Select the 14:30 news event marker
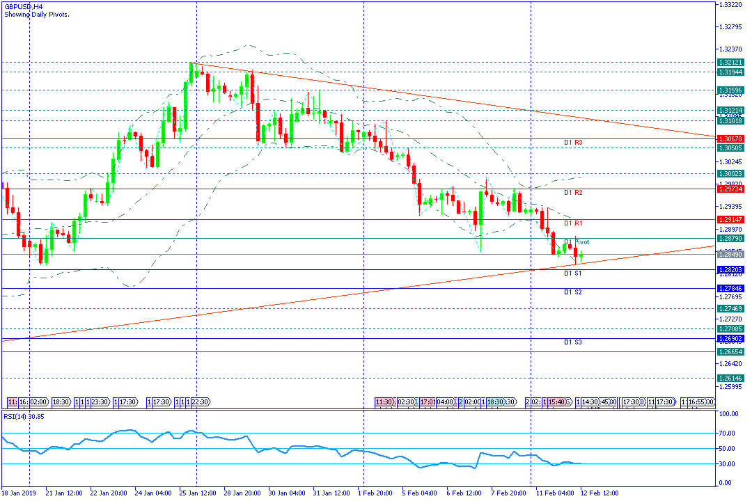This screenshot has width=752, height=501. click(x=590, y=401)
